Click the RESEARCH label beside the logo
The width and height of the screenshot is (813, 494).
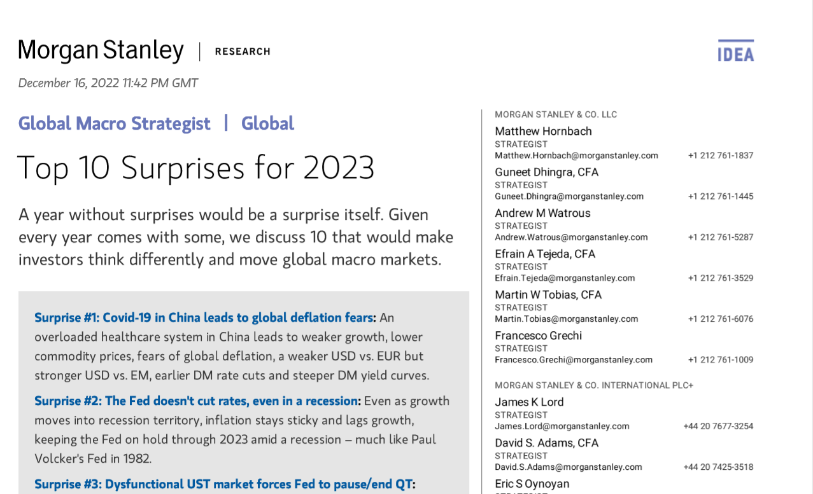(243, 51)
